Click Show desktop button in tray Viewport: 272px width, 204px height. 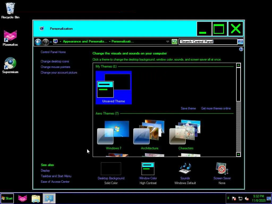(x=269, y=198)
